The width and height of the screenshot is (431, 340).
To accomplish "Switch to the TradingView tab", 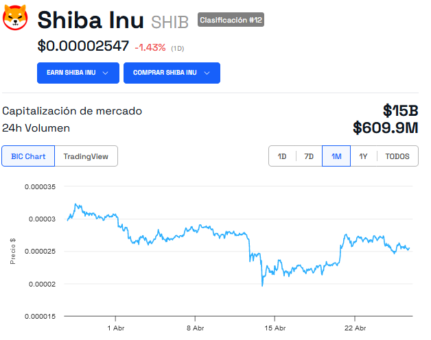I will pos(86,156).
